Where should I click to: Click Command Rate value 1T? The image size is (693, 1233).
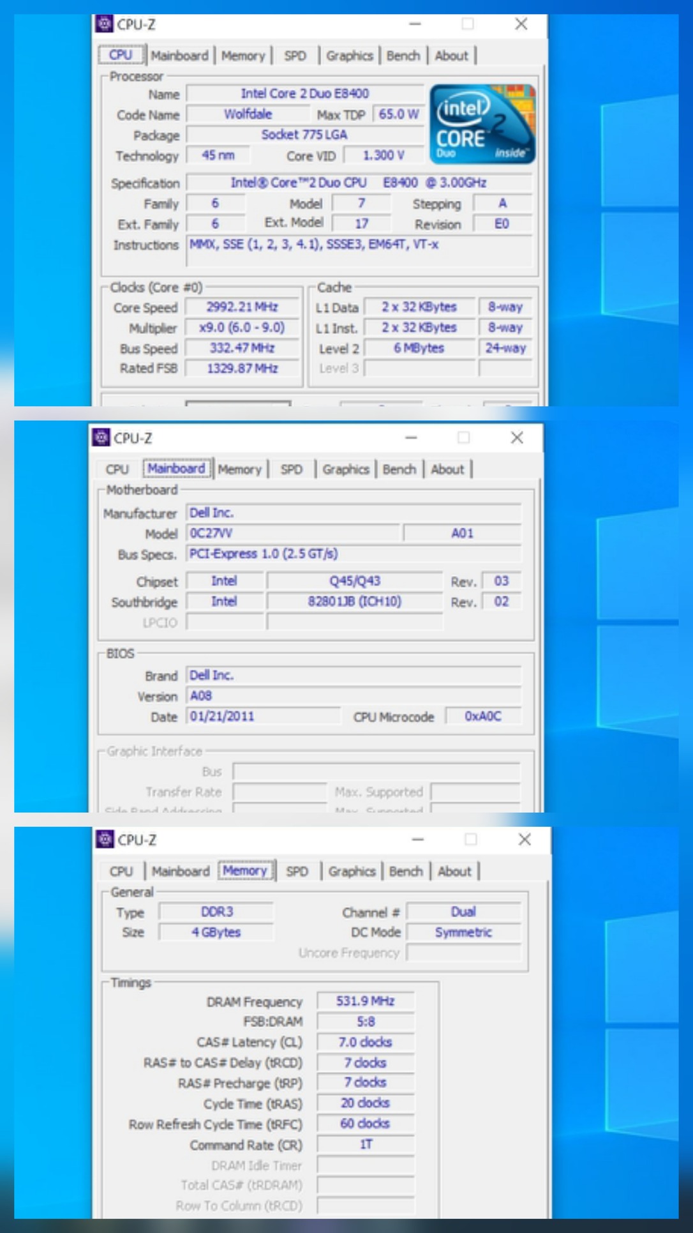click(x=366, y=1144)
